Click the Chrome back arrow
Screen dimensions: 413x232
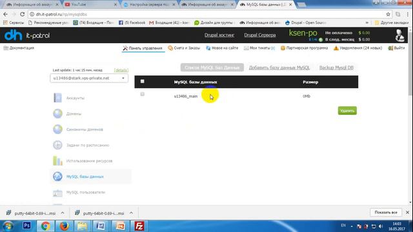pos(6,14)
